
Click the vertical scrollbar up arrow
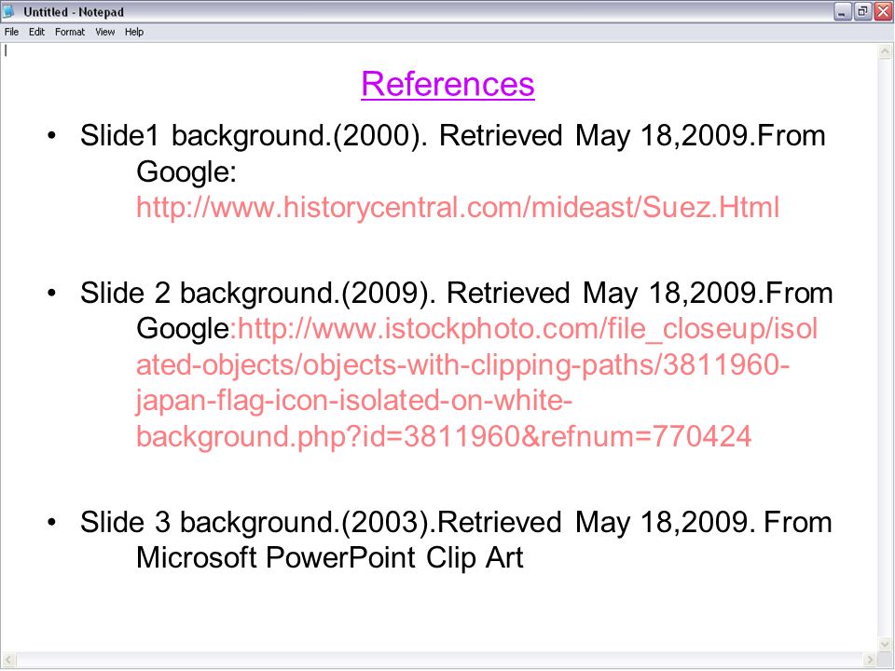886,52
